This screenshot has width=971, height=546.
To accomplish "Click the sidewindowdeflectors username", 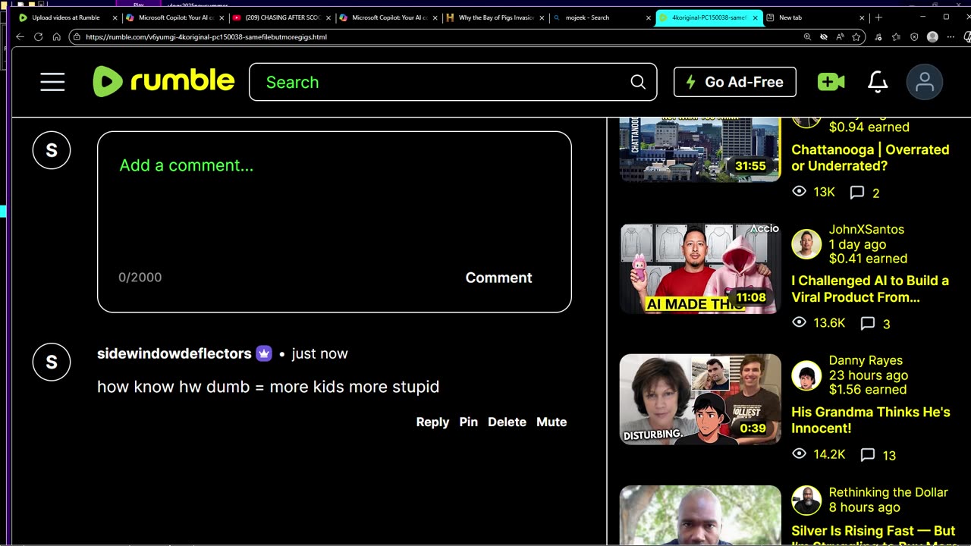I will pyautogui.click(x=174, y=353).
